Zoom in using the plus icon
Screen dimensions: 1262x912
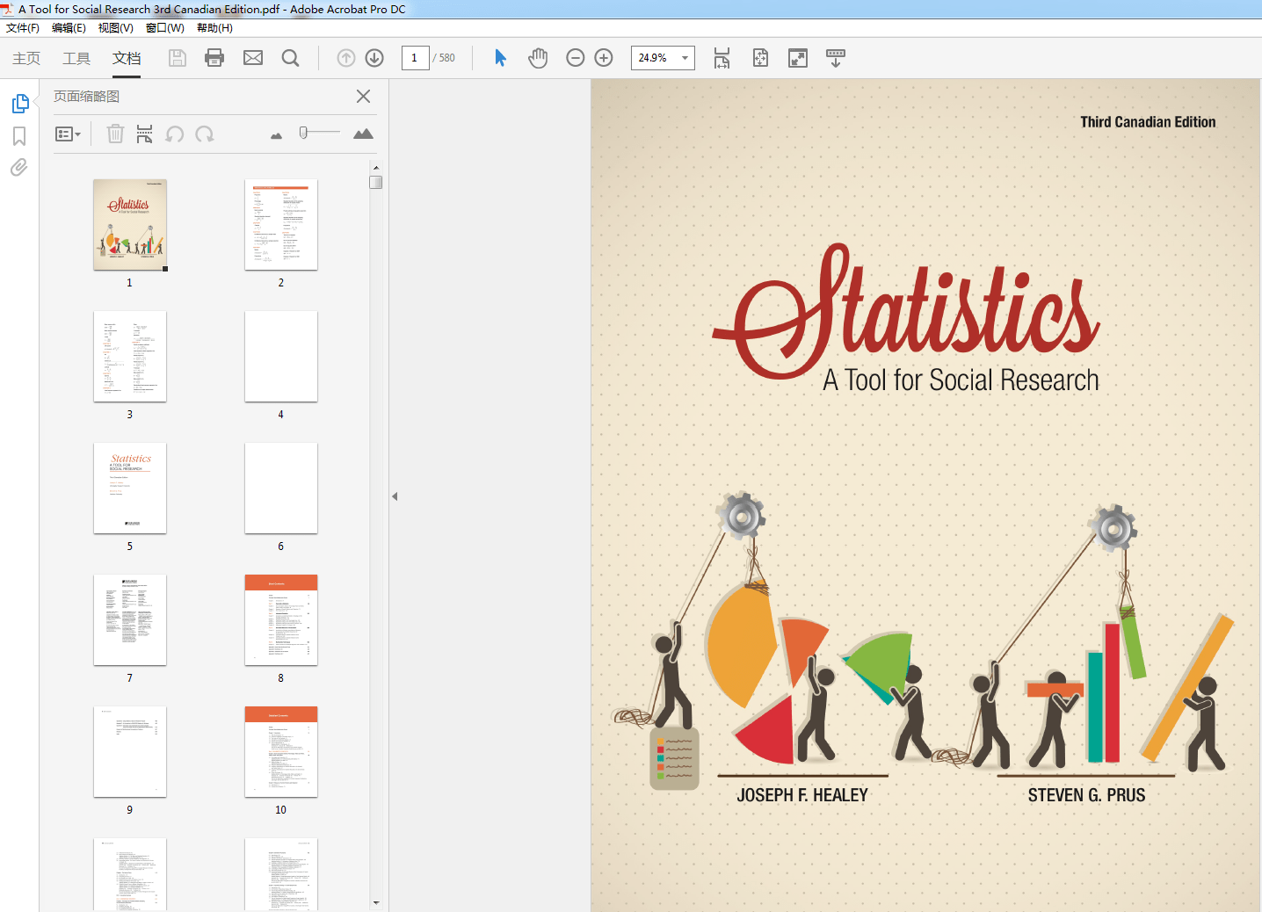(603, 58)
